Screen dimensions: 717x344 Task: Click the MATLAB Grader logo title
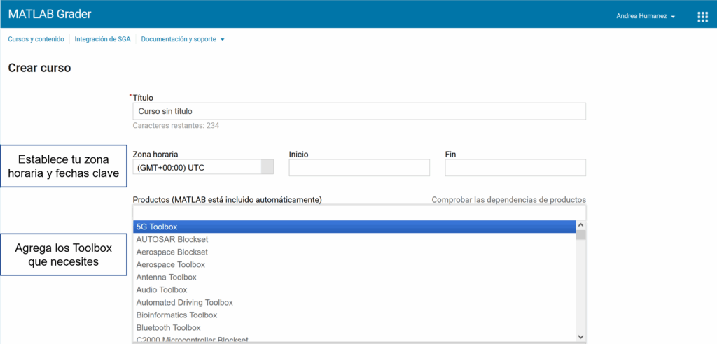[50, 14]
